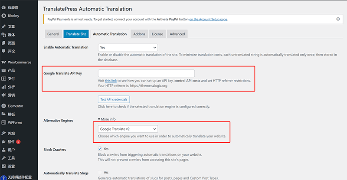Open the Translate Site tab

(76, 34)
